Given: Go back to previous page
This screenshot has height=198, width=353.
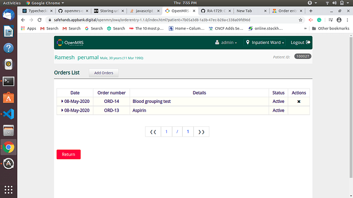Looking at the screenshot, I should [x=23, y=20].
